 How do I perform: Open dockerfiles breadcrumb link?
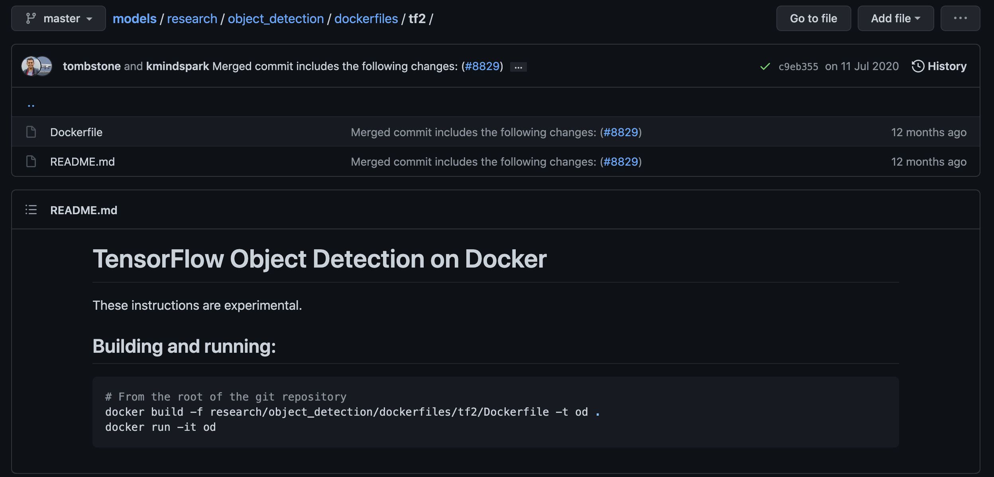coord(366,19)
